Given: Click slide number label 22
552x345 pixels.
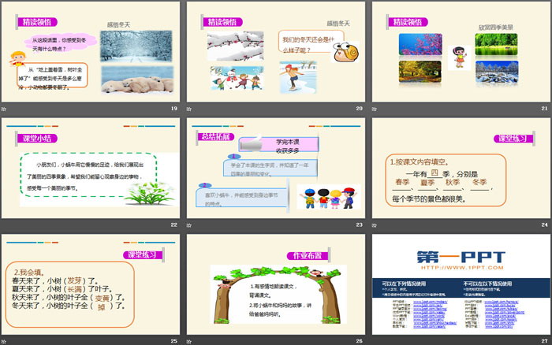Looking at the screenshot, I should click(174, 224).
